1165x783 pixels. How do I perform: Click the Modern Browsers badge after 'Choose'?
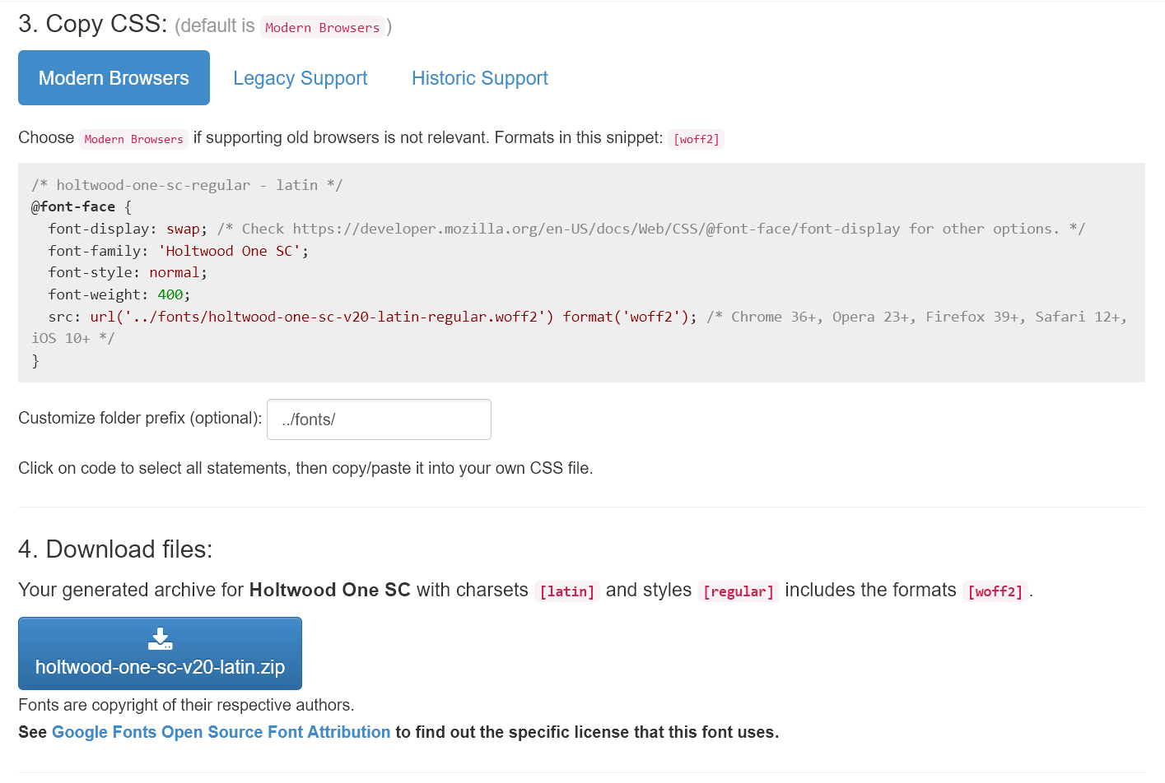coord(133,139)
